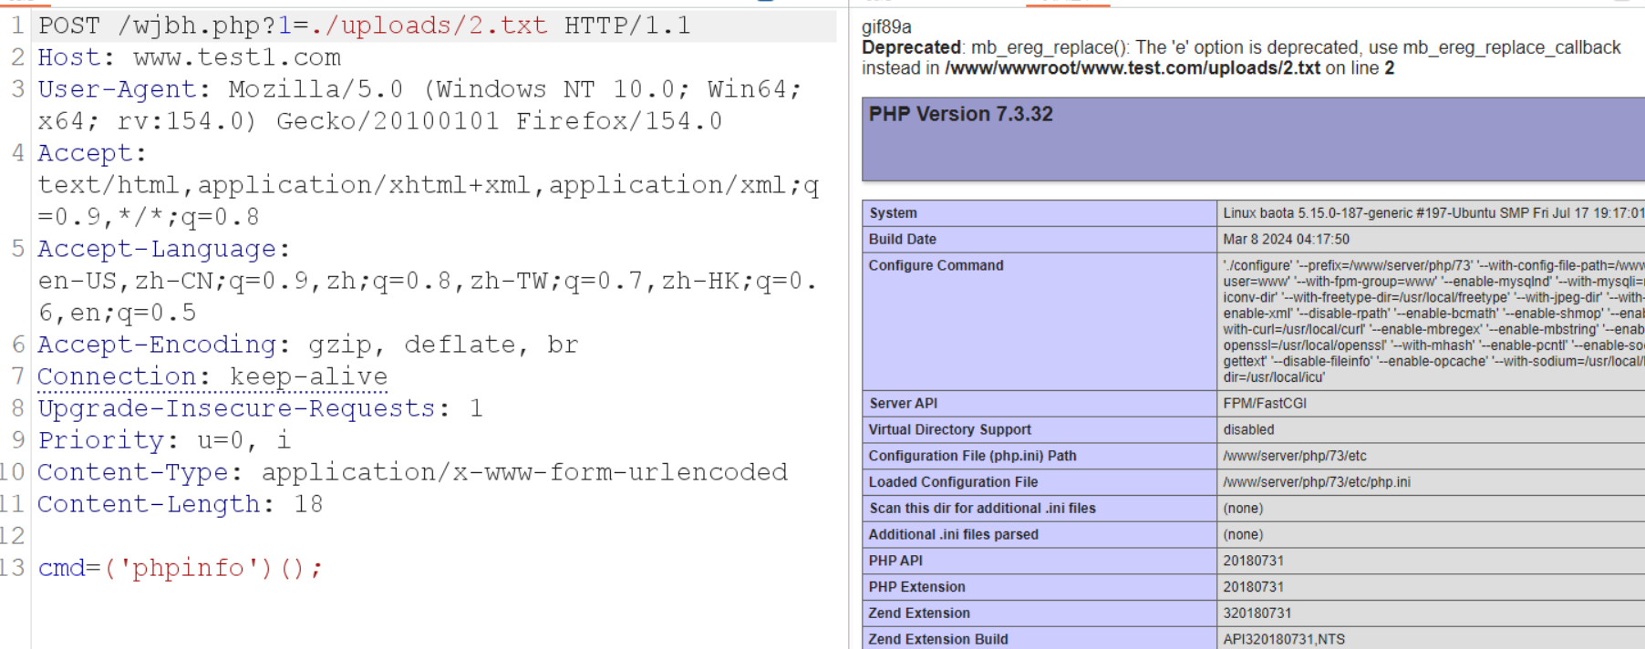Image resolution: width=1645 pixels, height=649 pixels.
Task: Click the gif89a text in response
Action: coord(886,27)
